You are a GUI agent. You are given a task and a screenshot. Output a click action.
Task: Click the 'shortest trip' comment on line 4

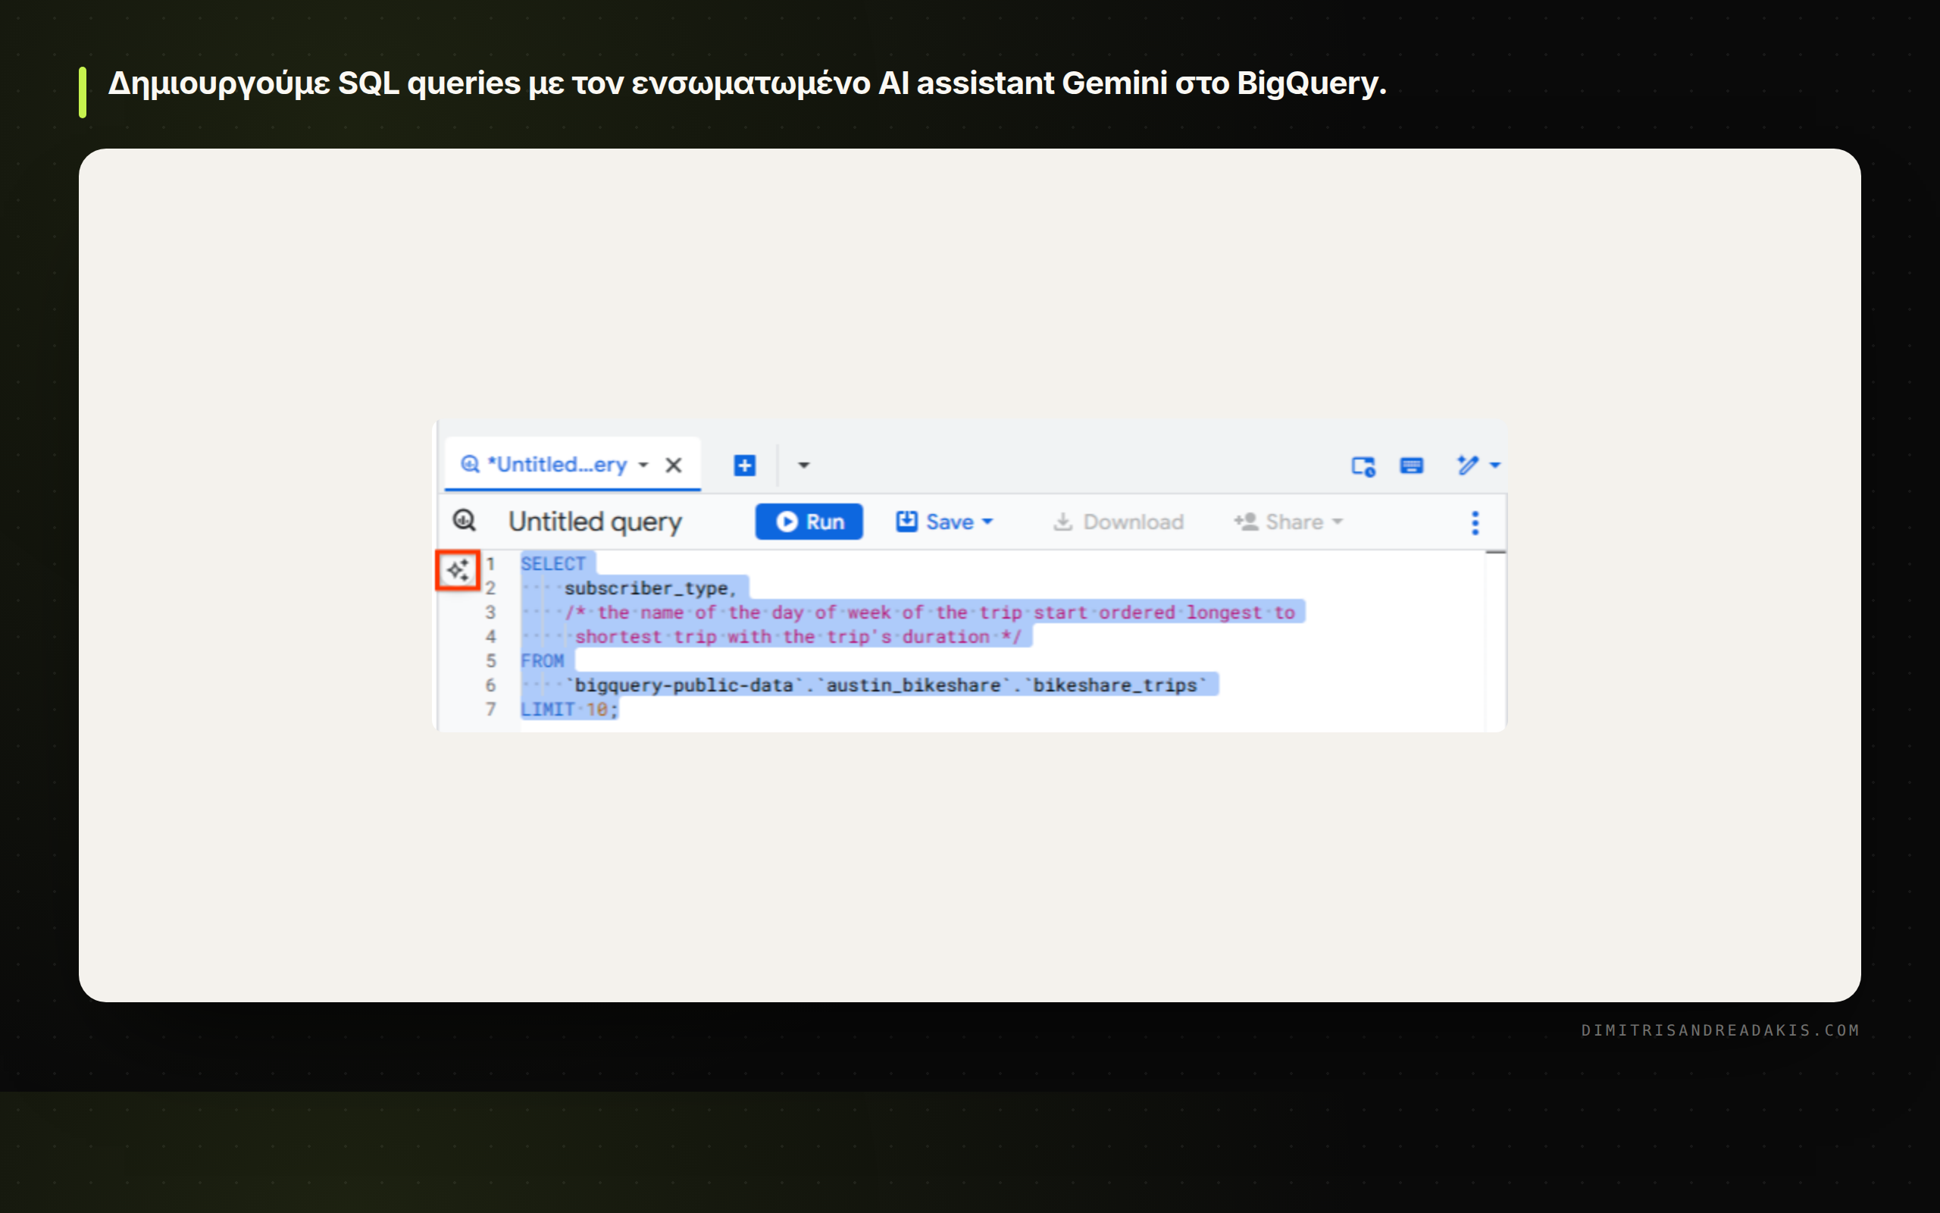(x=798, y=637)
